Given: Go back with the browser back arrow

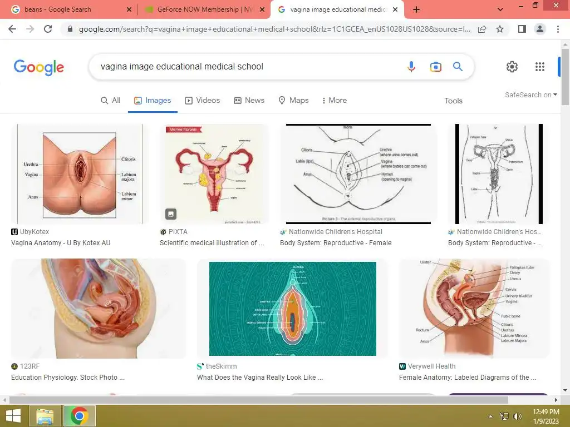Looking at the screenshot, I should tap(12, 29).
